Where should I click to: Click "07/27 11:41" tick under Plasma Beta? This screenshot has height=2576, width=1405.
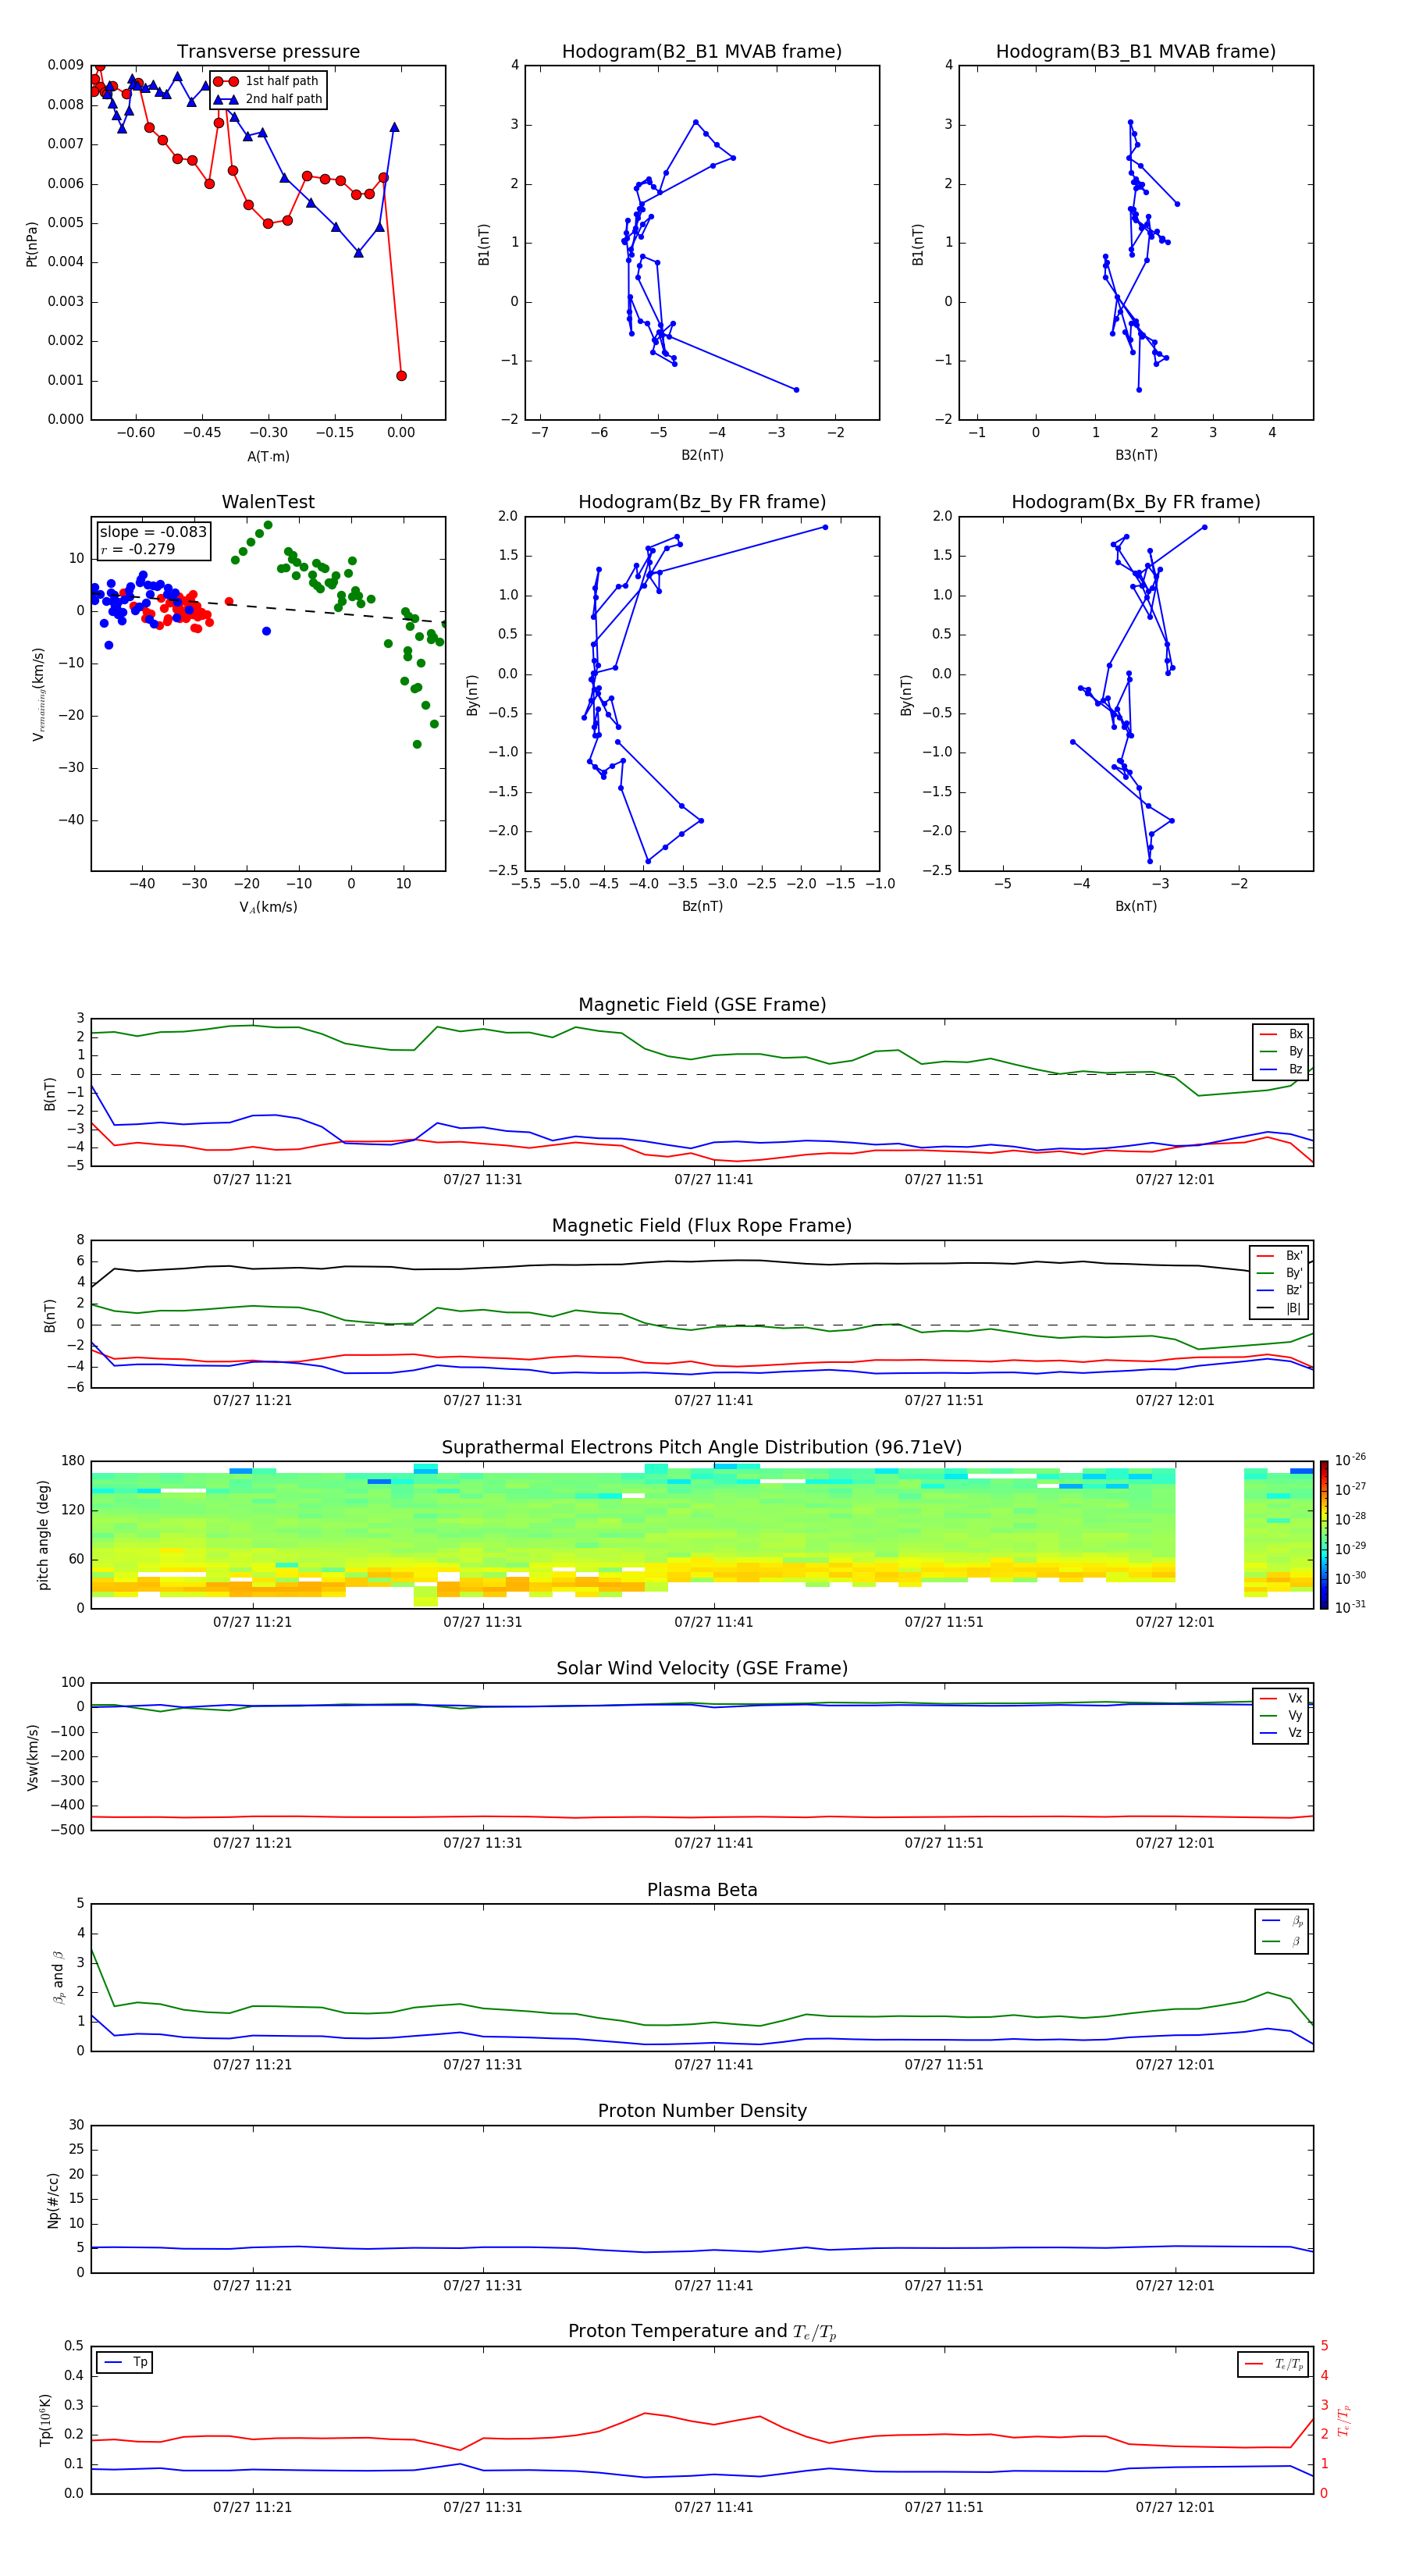point(713,2065)
